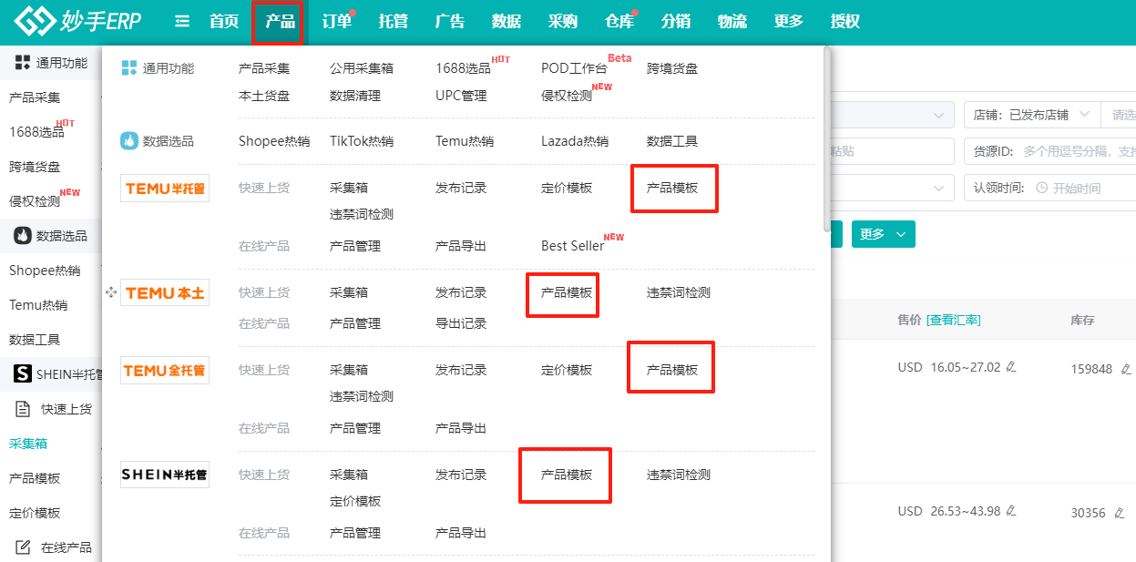1136x562 pixels.
Task: Click the 通用功能 icon in the dropdown menu
Action: coord(128,68)
